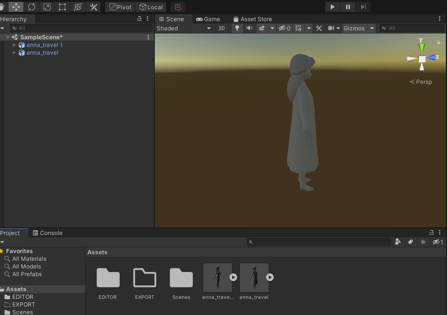
Task: Toggle scene lighting bulb
Action: click(x=237, y=28)
